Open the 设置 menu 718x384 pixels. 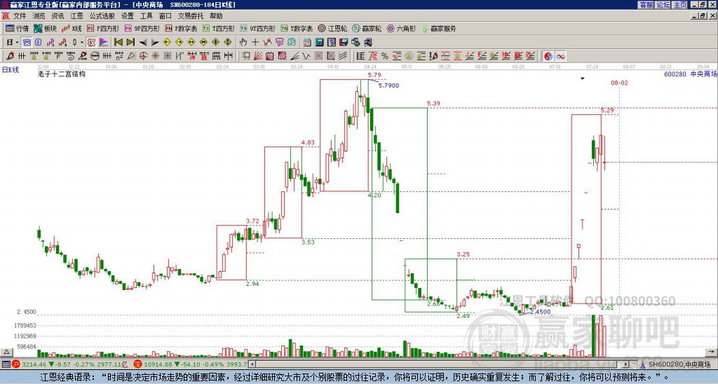click(128, 16)
